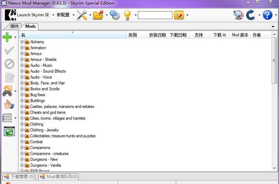This screenshot has width=279, height=184.
Task: Click the red circle deactivate mod icon
Action: coord(9,64)
